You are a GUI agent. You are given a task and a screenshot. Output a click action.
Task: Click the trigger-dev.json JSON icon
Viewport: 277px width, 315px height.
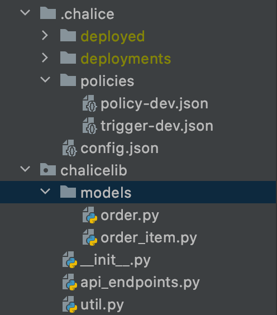[x=90, y=126]
